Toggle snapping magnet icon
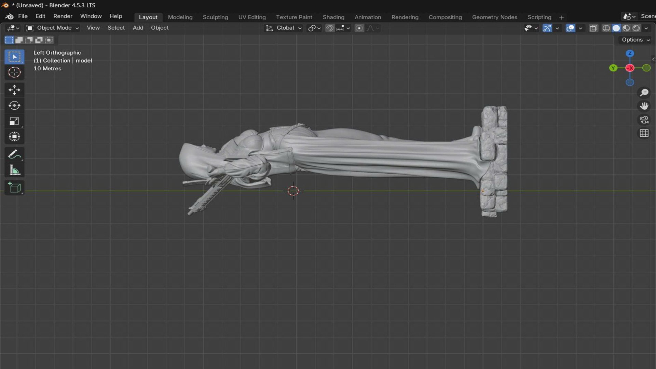 [x=330, y=28]
